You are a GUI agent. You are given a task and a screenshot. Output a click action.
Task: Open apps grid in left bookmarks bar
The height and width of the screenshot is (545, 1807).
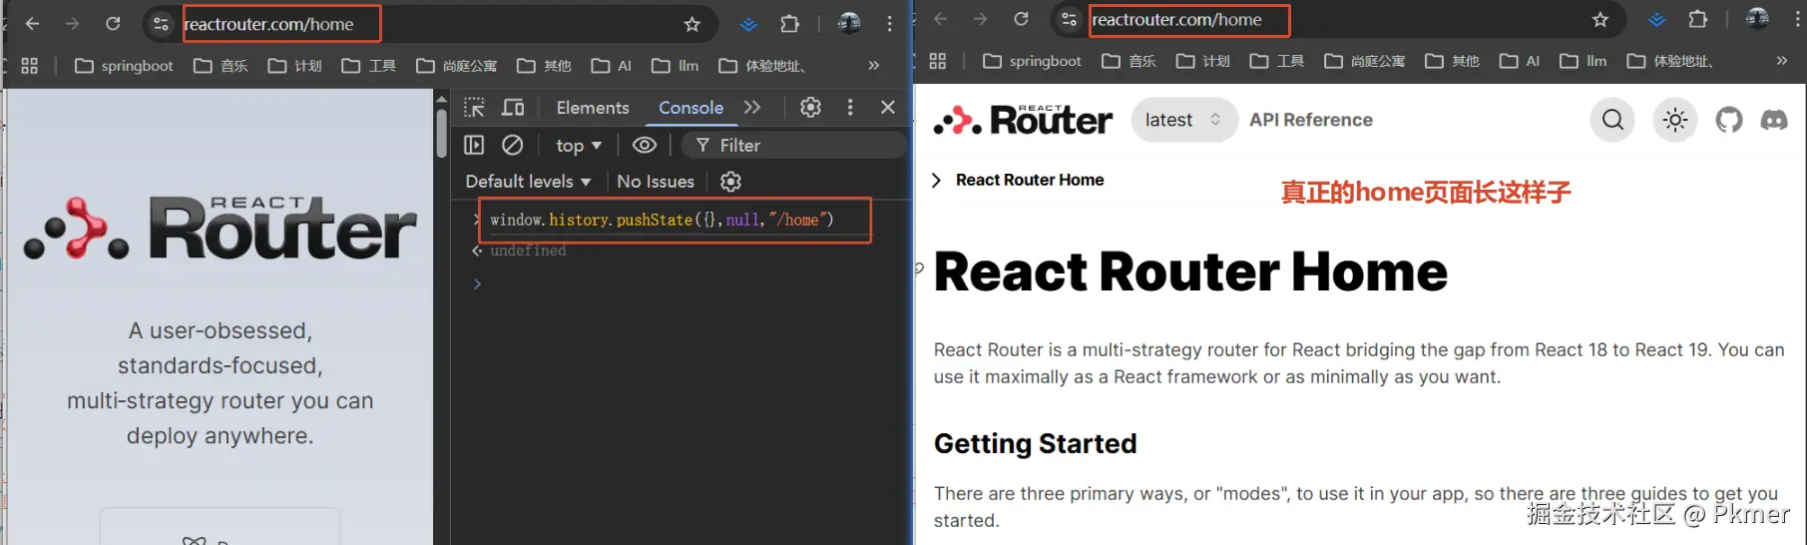[x=30, y=66]
